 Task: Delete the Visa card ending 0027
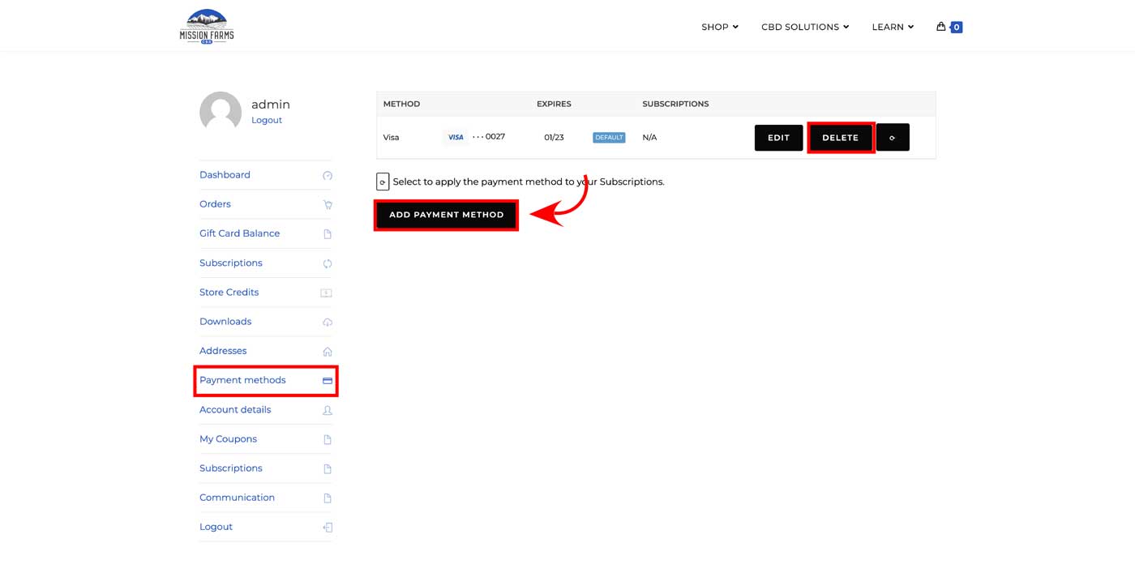840,138
